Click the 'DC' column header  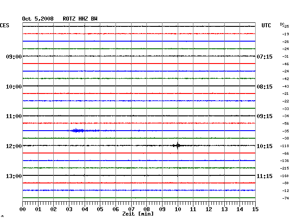282,24
